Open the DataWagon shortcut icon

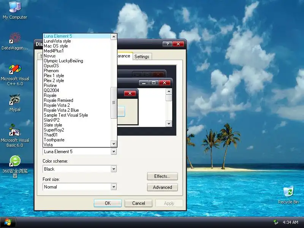tap(15, 41)
